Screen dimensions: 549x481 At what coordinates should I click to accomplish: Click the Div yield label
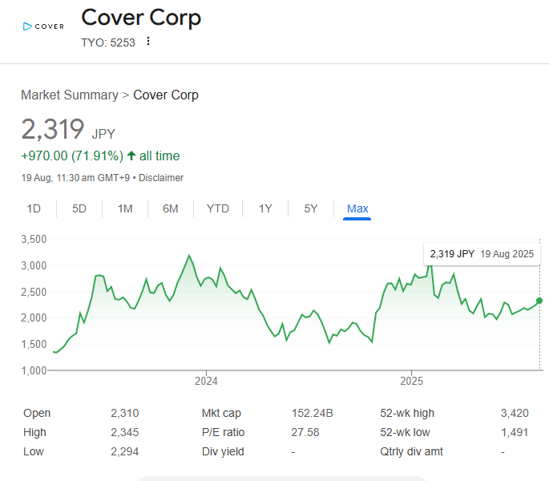pos(223,451)
